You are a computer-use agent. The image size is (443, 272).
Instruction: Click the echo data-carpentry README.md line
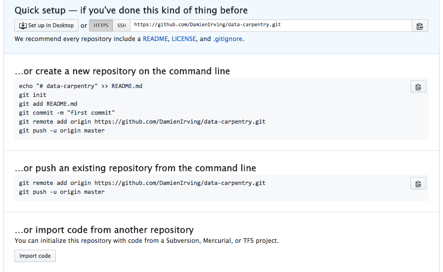click(81, 86)
